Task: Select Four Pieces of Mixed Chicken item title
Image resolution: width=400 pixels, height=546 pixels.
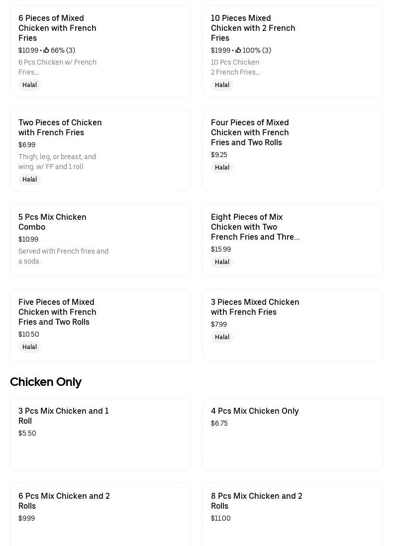Action: [x=250, y=132]
